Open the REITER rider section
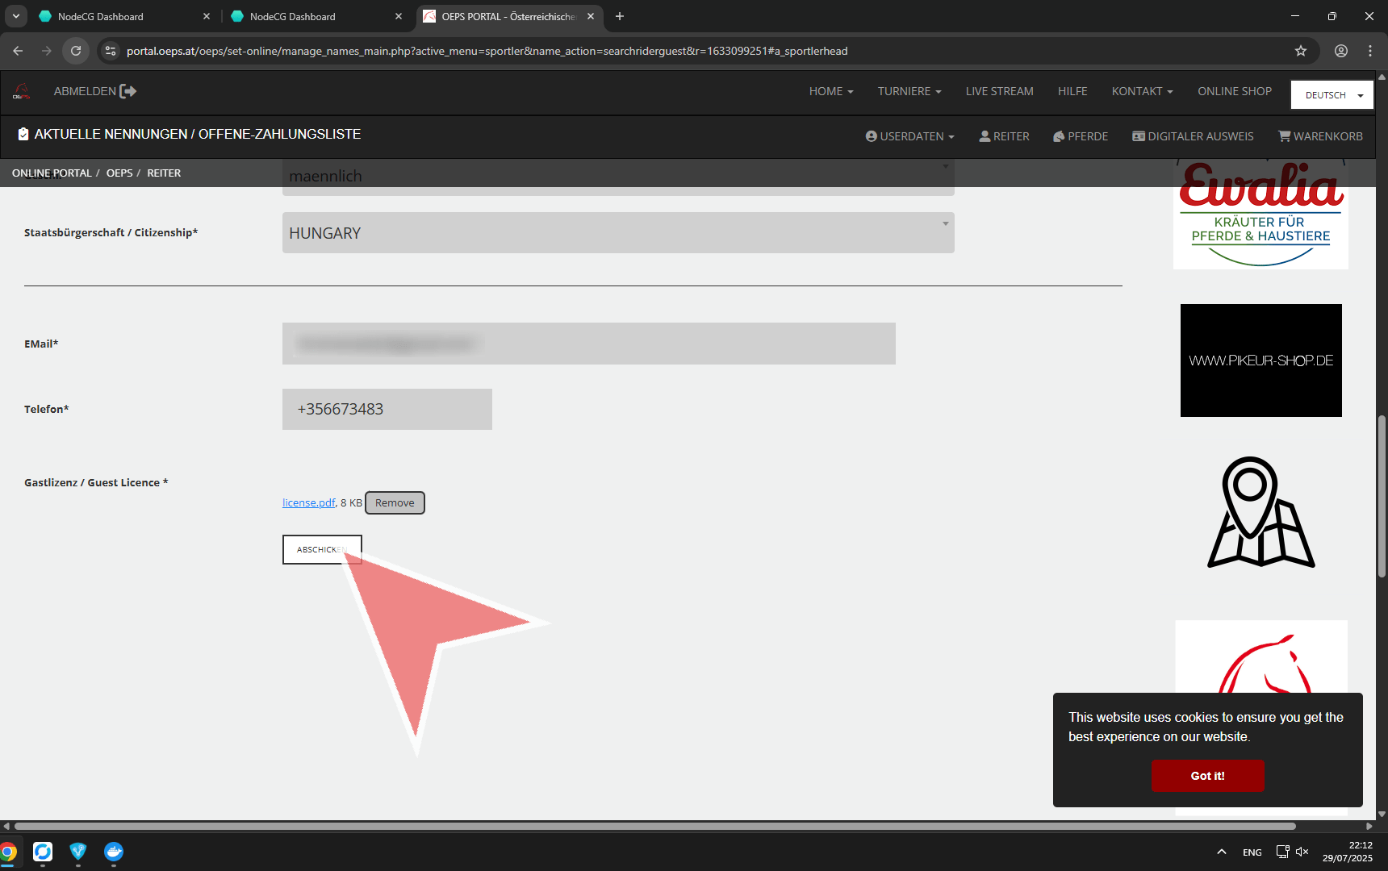The height and width of the screenshot is (871, 1388). point(1004,136)
